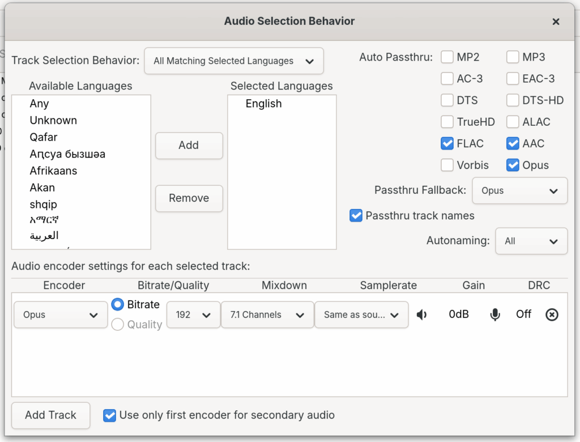Delete the audio track with the circled X
This screenshot has width=580, height=442.
click(x=552, y=314)
